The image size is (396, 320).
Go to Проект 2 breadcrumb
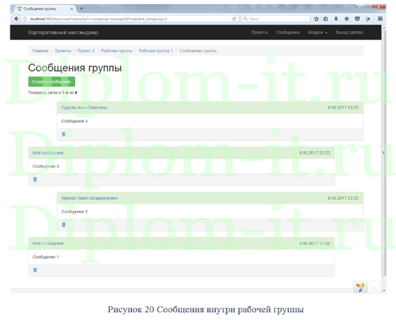coord(86,51)
